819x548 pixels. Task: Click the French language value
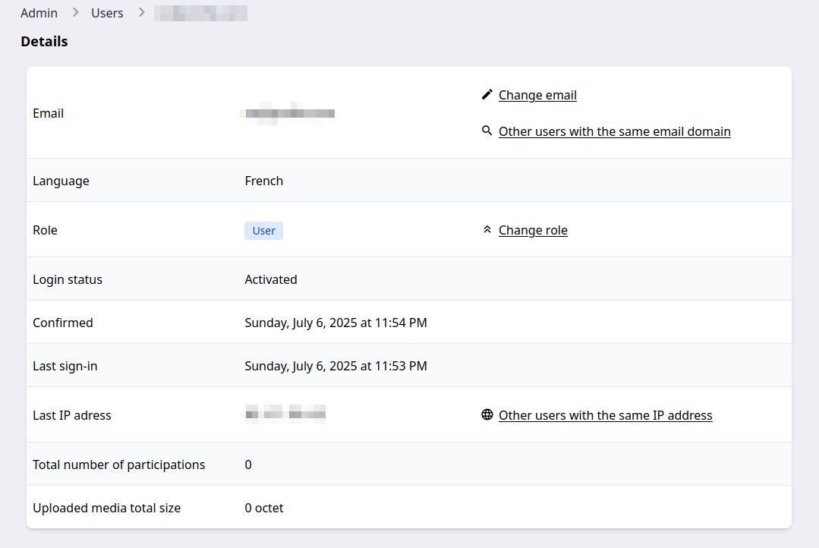click(x=263, y=181)
